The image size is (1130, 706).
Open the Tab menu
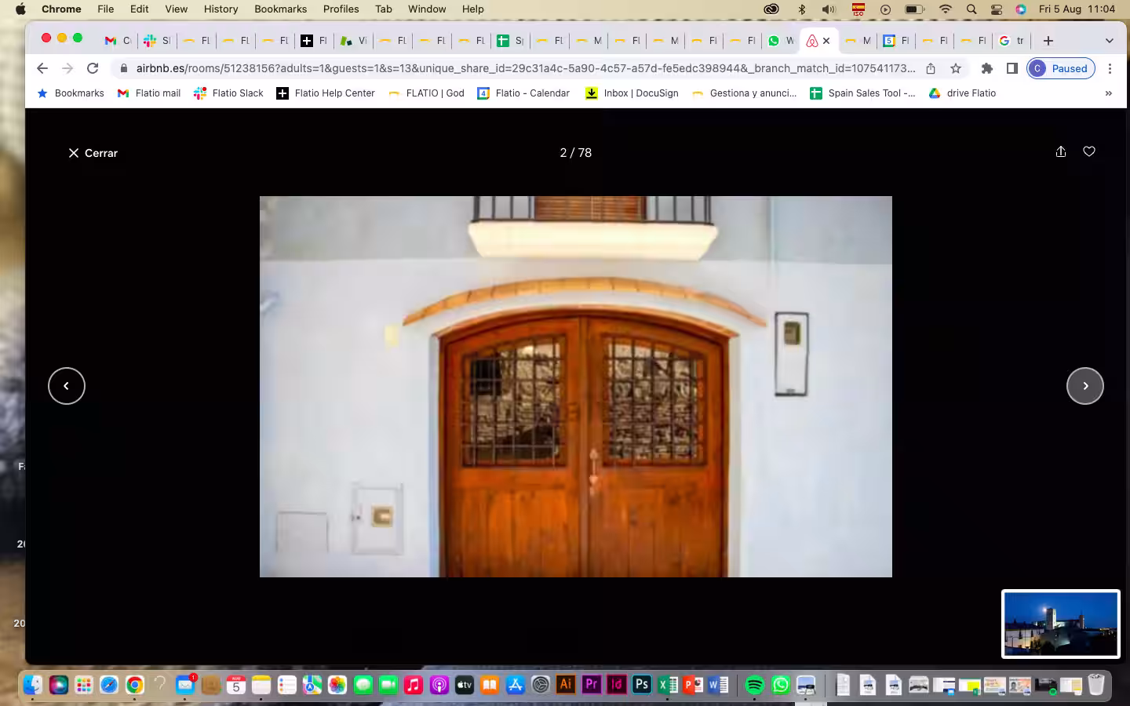(x=383, y=9)
